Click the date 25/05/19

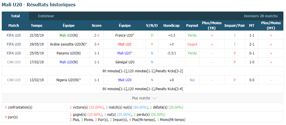pyautogui.click(x=37, y=53)
